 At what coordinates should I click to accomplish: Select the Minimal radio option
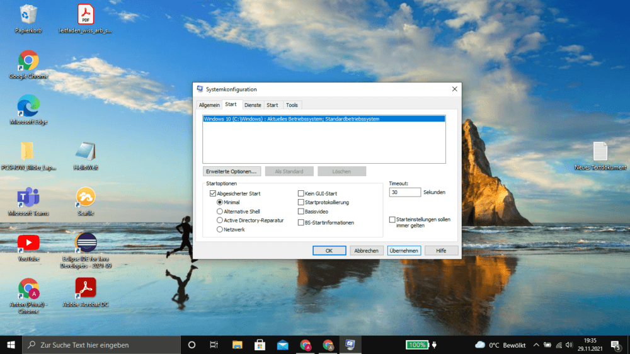pos(220,202)
